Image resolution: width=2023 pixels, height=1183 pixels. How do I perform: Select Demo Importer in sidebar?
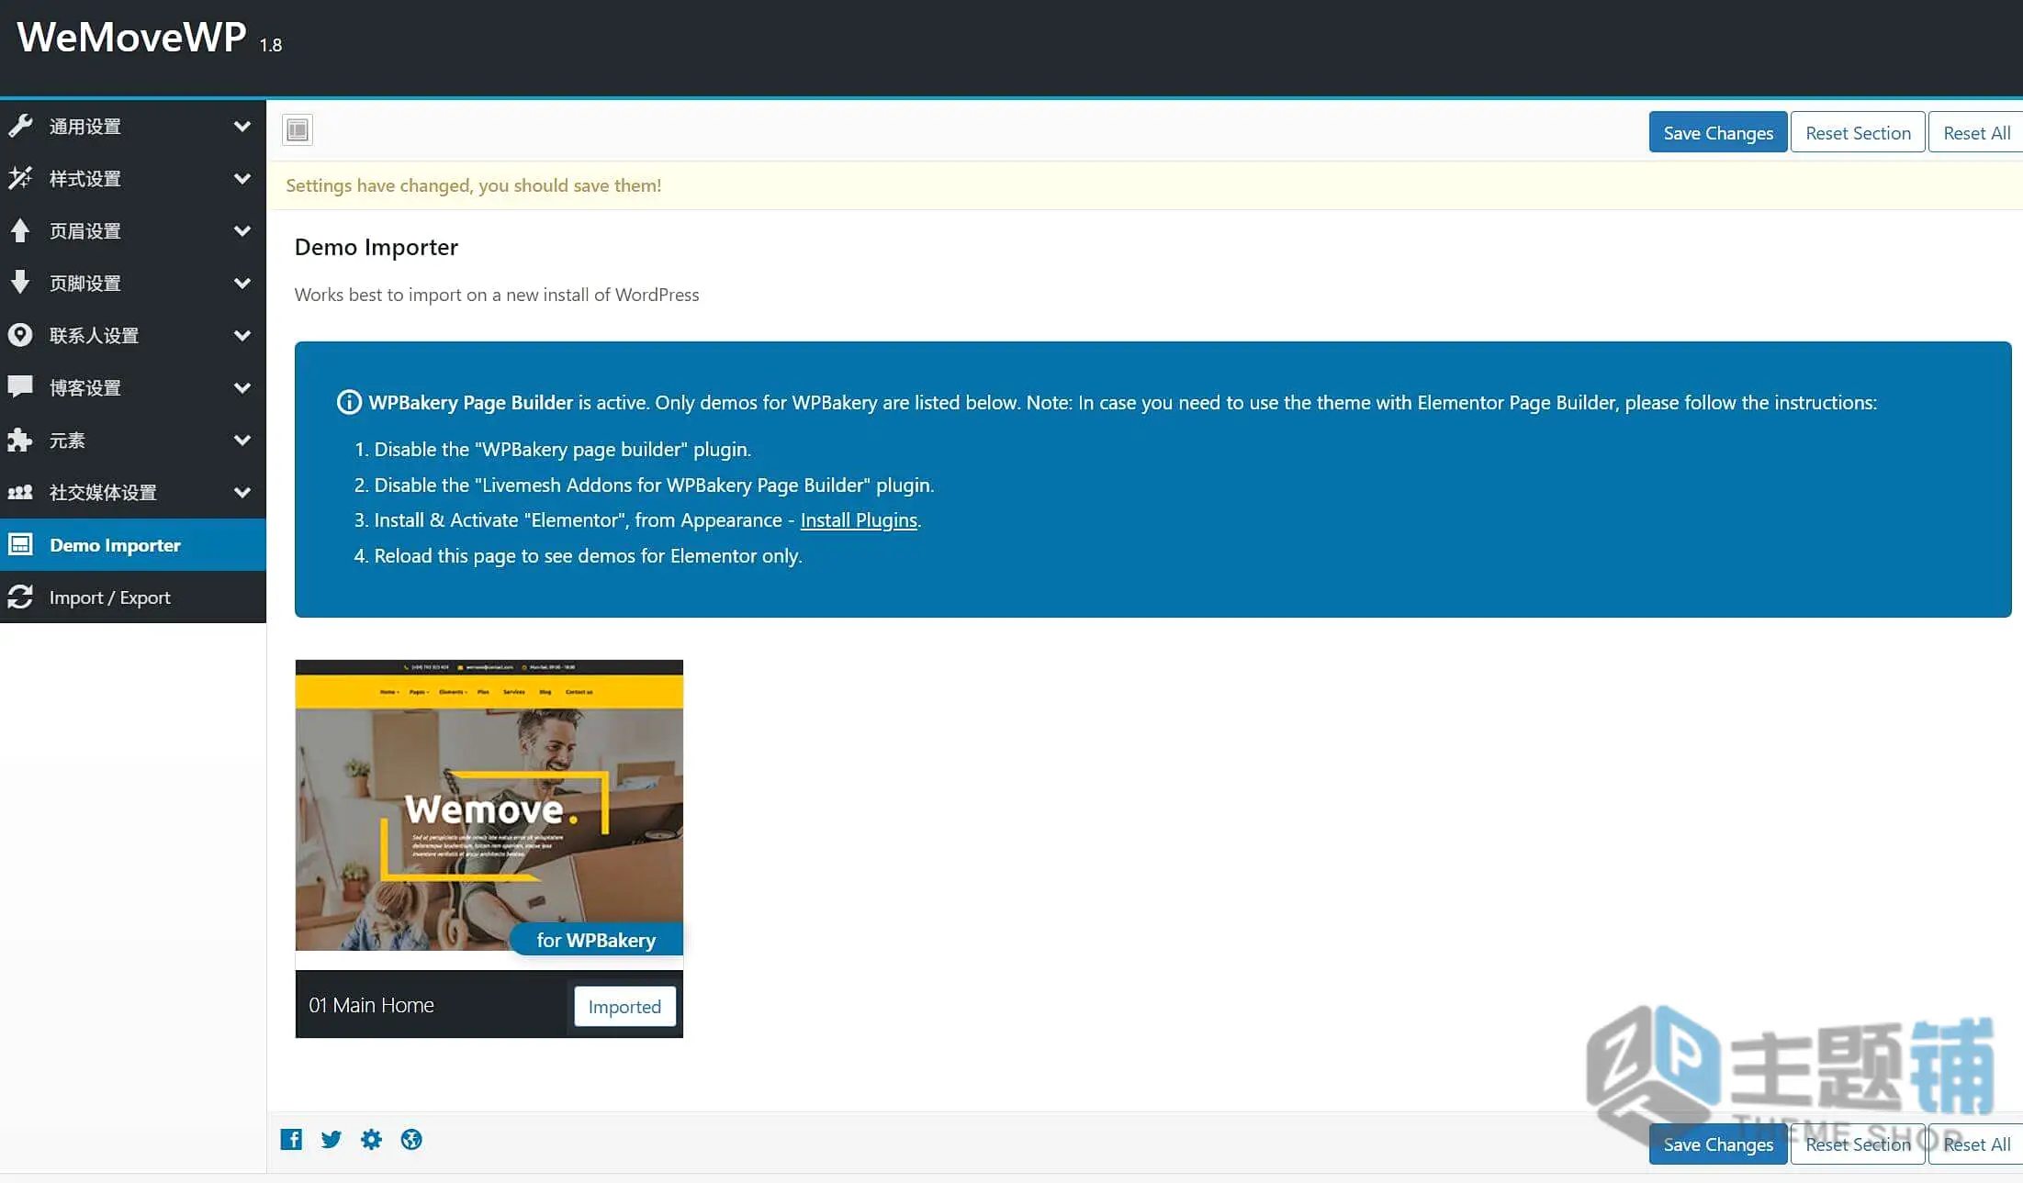point(133,545)
